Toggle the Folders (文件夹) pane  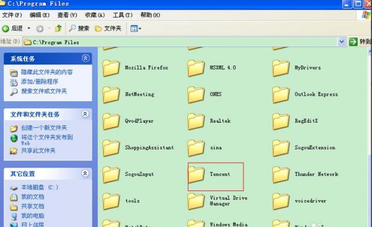108,29
